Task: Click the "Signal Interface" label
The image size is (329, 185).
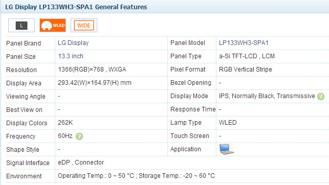Action: (x=28, y=163)
